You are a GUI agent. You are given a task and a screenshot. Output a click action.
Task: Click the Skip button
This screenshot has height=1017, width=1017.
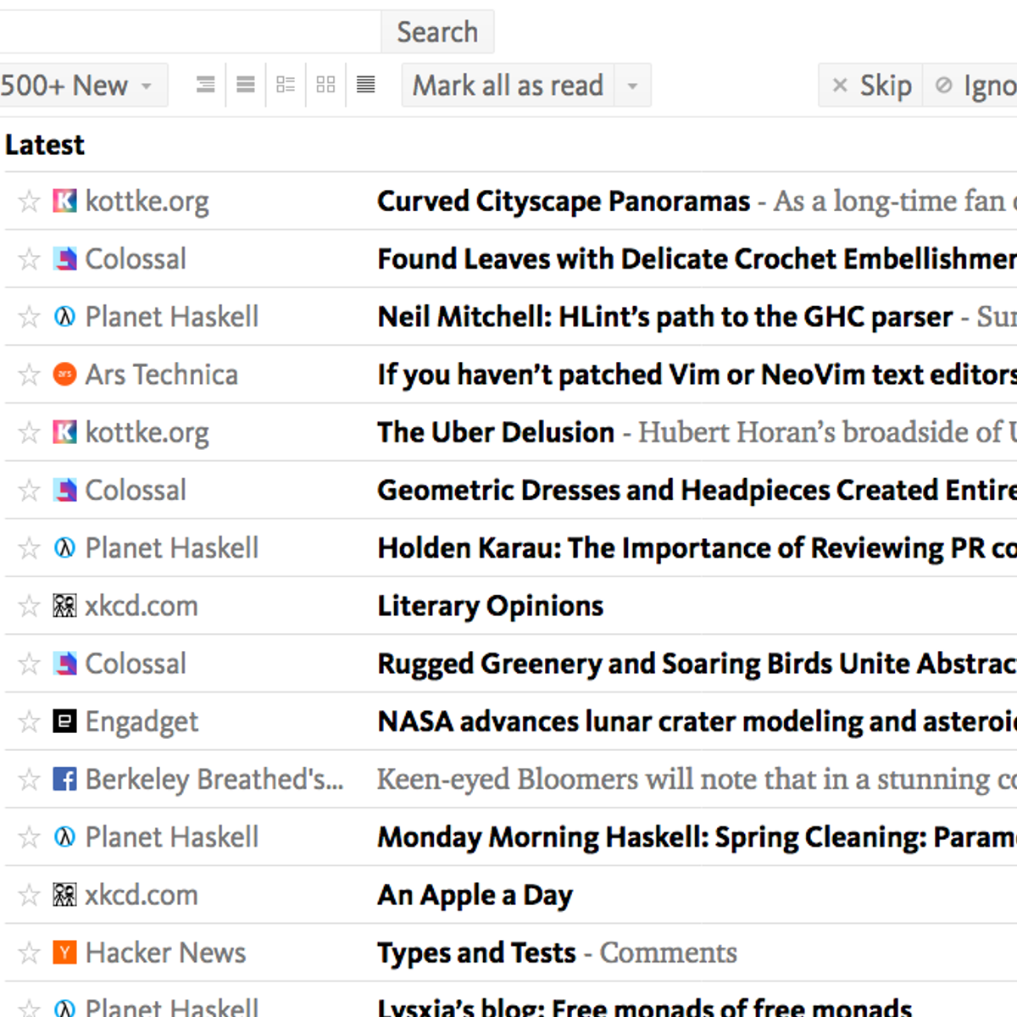pos(871,86)
